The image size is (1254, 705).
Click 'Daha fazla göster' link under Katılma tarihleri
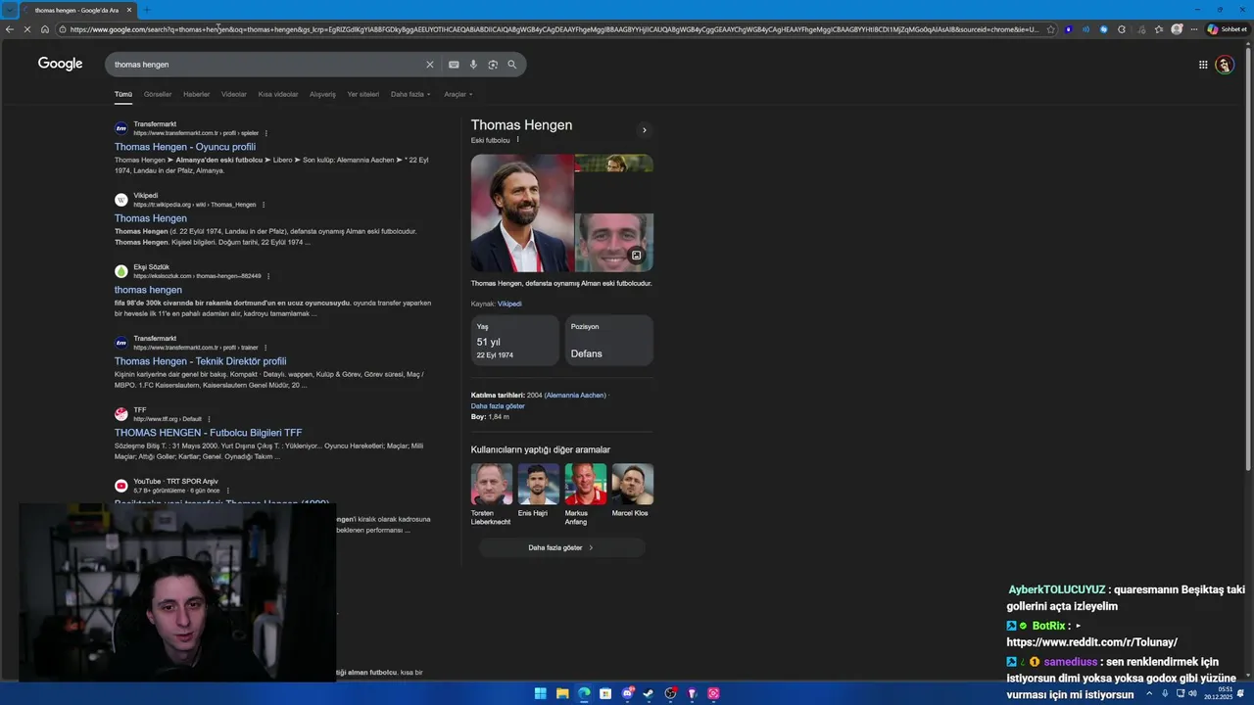click(498, 405)
